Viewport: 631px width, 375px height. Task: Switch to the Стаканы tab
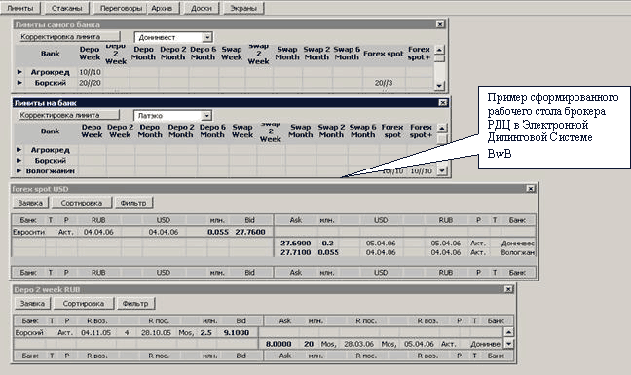point(66,8)
